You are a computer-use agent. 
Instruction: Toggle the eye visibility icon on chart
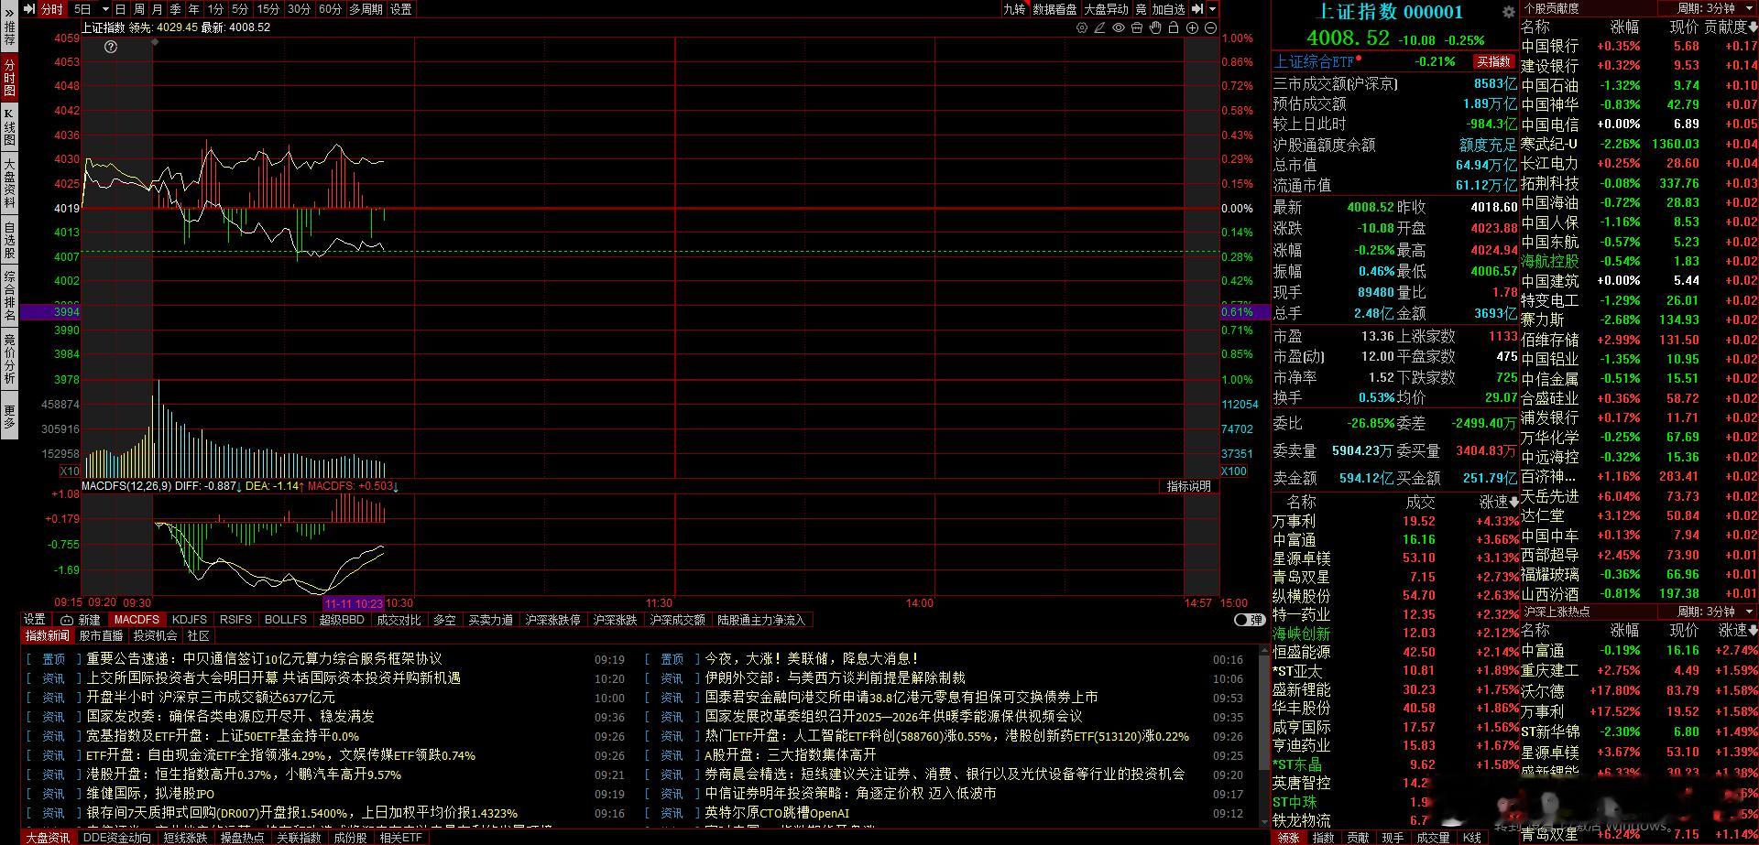[x=1119, y=28]
